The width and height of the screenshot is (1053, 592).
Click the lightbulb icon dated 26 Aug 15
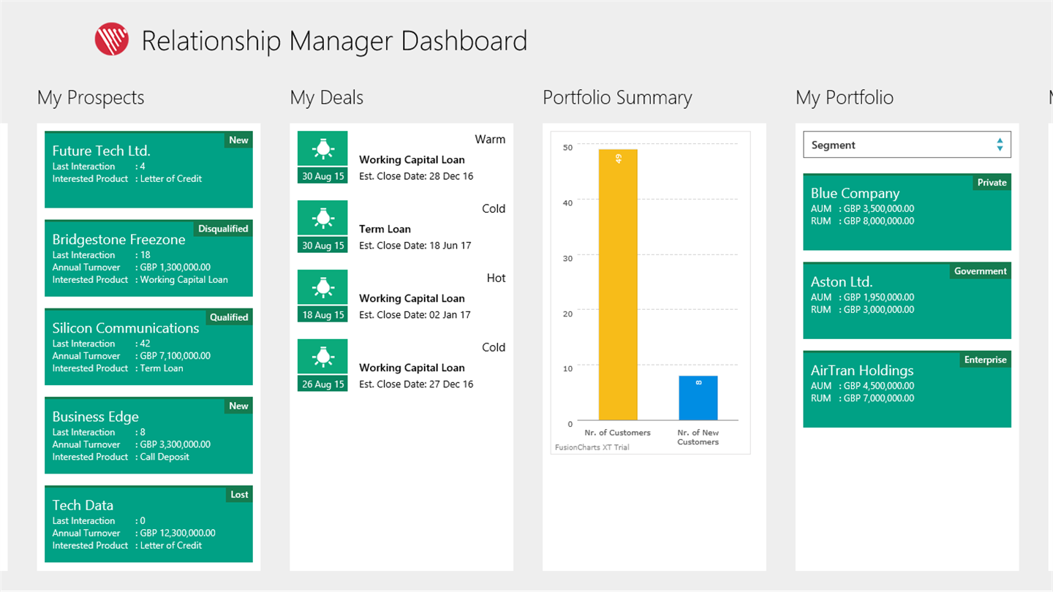[x=322, y=357]
